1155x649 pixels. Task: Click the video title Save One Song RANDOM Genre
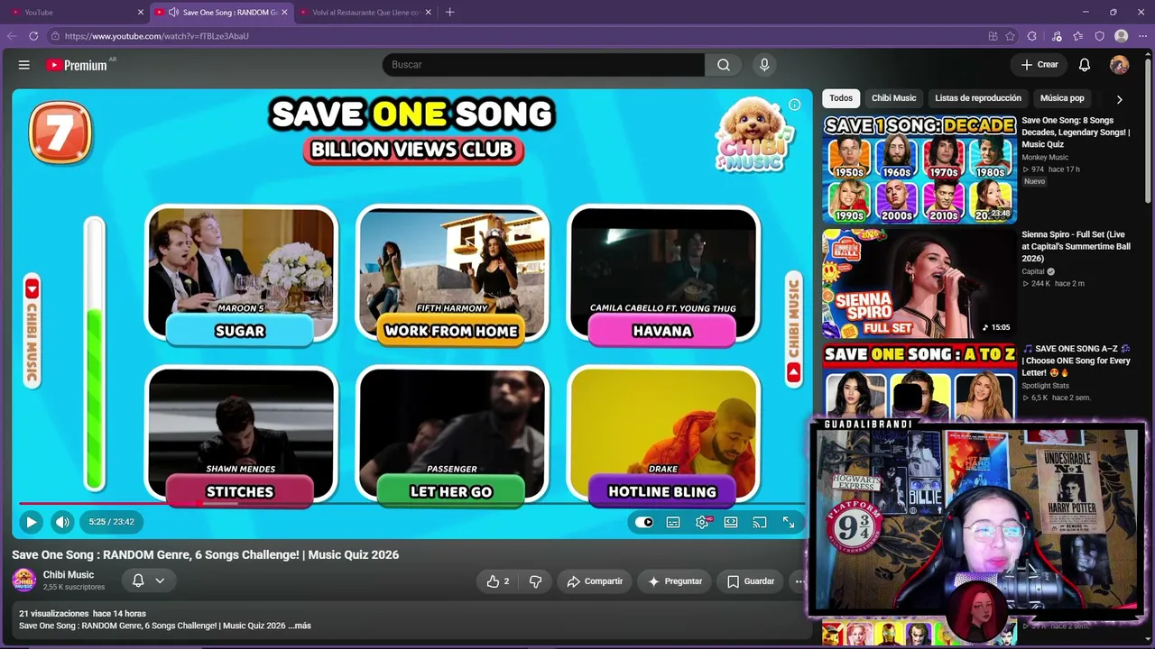(x=205, y=554)
